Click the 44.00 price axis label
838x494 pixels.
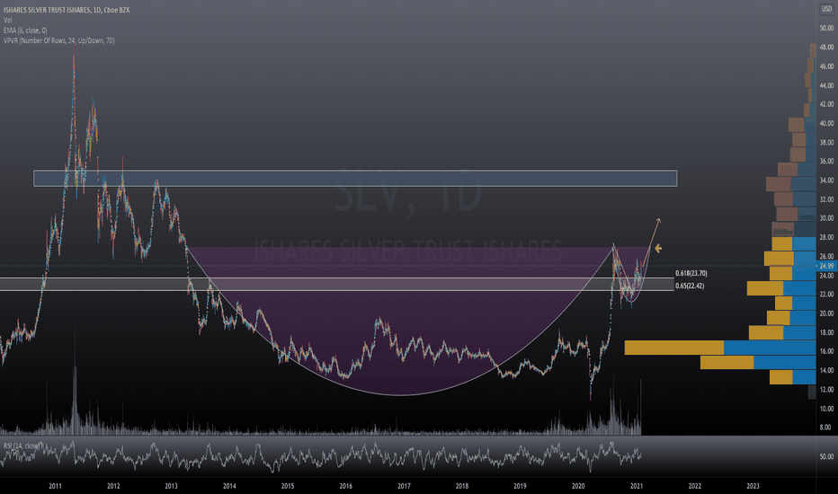click(826, 85)
